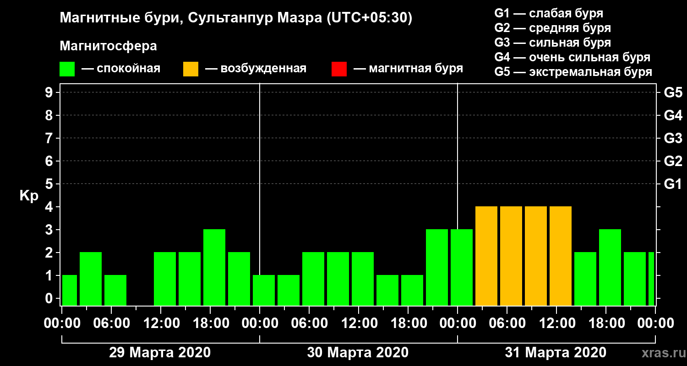Viewport: 687px width, 366px height.
Task: Click the «G2 — средняя буря» legend line
Action: [553, 28]
